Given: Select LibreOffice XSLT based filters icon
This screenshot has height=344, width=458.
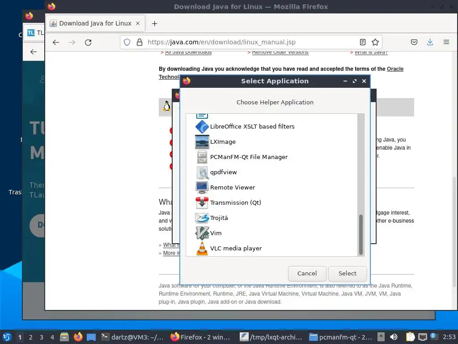Looking at the screenshot, I should point(202,127).
